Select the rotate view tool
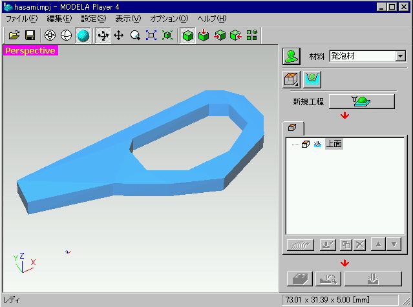Image resolution: width=413 pixels, height=307 pixels. (103, 35)
